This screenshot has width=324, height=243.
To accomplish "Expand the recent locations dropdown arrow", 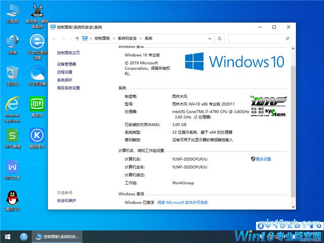I will (71, 38).
